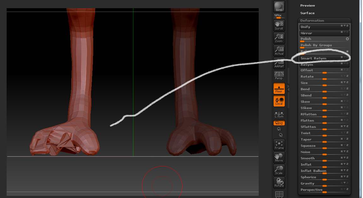Toggle the XYZ axis constraint

coord(279,123)
